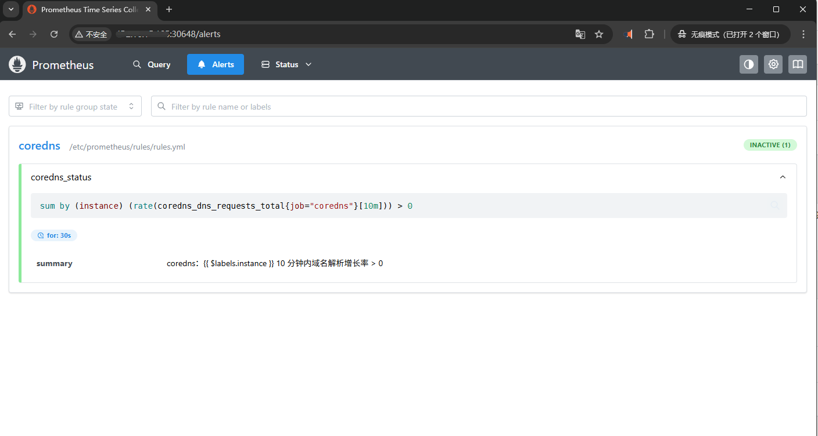This screenshot has width=818, height=436.
Task: Open the documentation book icon
Action: [x=798, y=64]
